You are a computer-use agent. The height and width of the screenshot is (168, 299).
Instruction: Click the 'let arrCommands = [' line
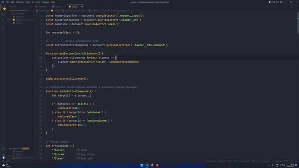click(x=60, y=146)
